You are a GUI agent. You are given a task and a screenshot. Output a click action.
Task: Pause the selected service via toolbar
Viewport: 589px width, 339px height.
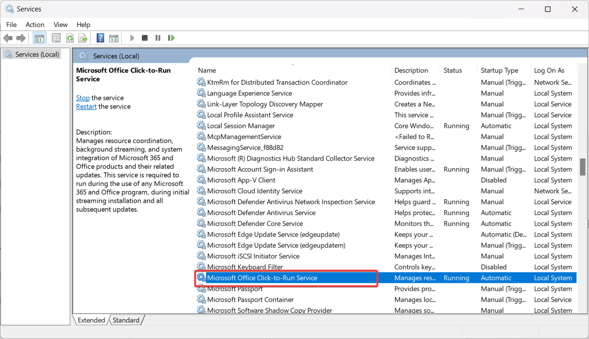(158, 38)
